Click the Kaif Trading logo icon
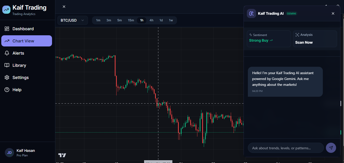The image size is (344, 163). (6, 10)
